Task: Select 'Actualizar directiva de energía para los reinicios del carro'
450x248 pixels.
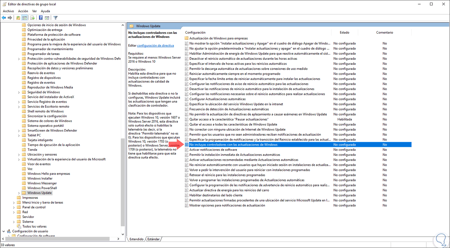Action: coord(229,190)
